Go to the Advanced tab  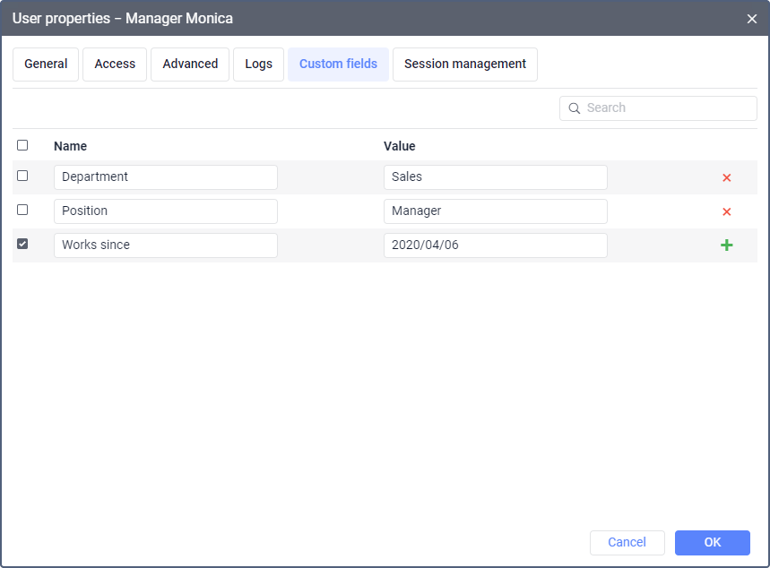click(190, 65)
